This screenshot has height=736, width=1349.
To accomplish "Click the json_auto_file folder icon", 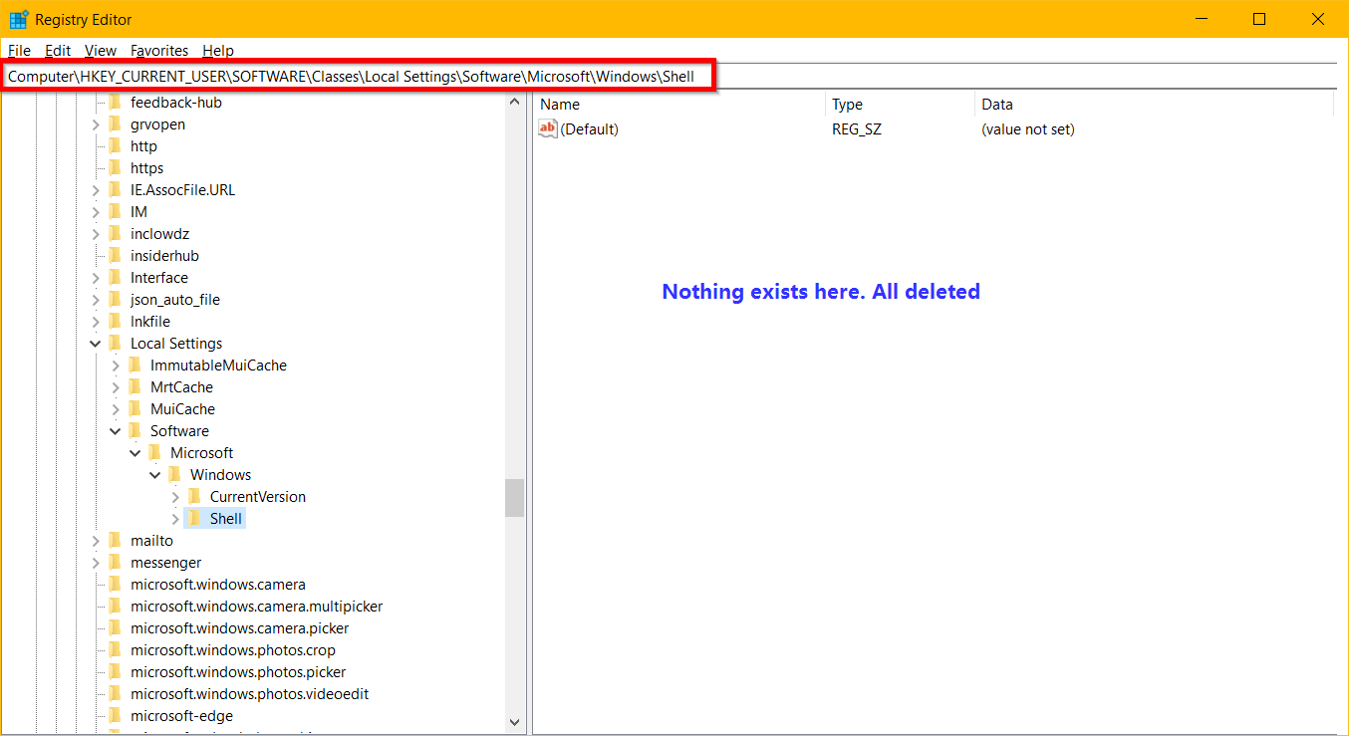I will click(x=116, y=300).
